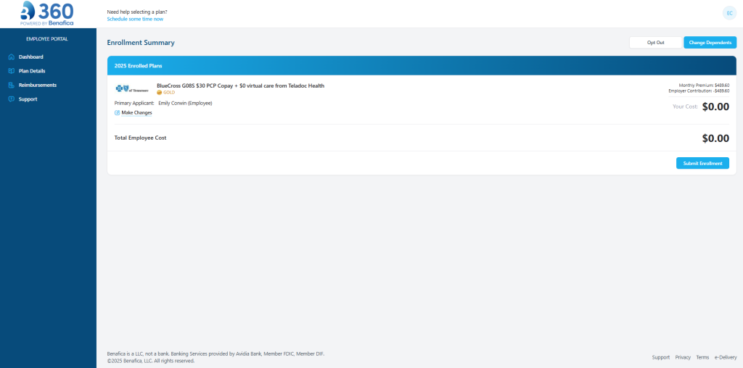Click the Avidia Bank footer disclaimer

click(x=215, y=354)
